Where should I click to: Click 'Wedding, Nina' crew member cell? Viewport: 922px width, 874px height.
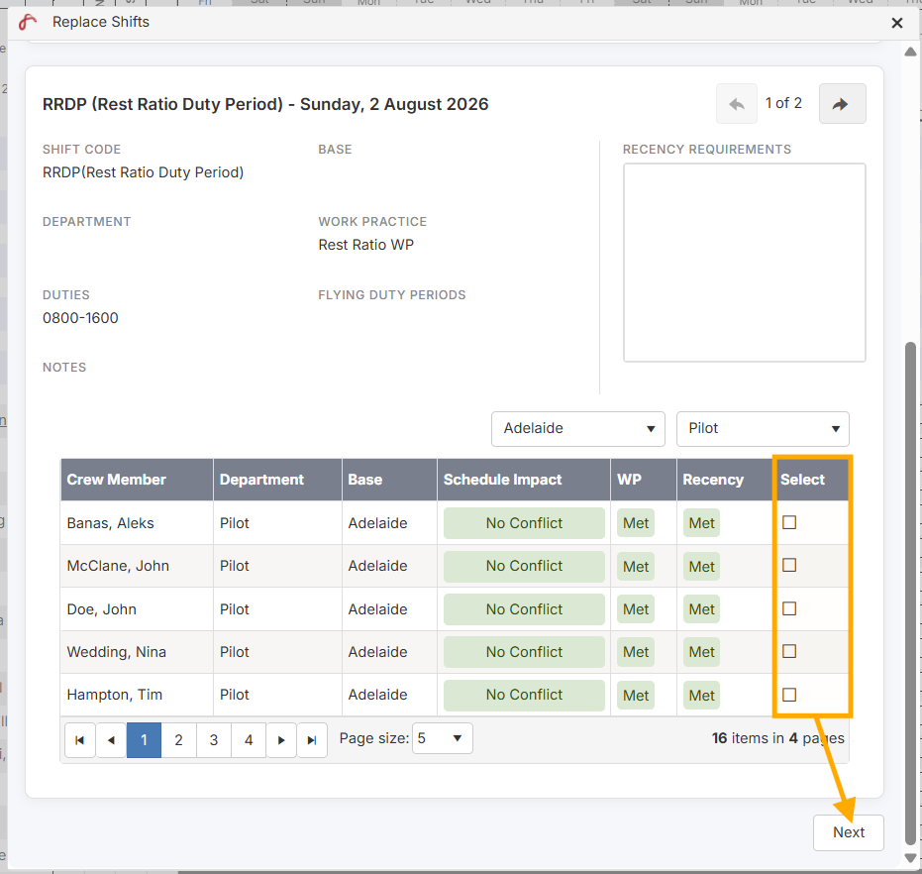137,652
